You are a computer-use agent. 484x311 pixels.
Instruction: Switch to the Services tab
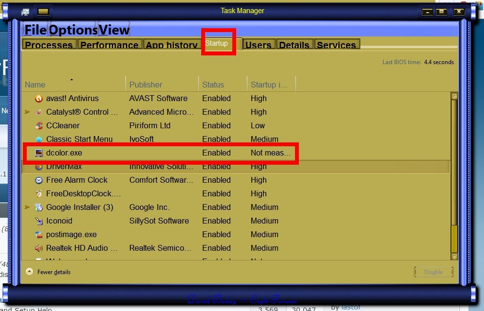(336, 45)
